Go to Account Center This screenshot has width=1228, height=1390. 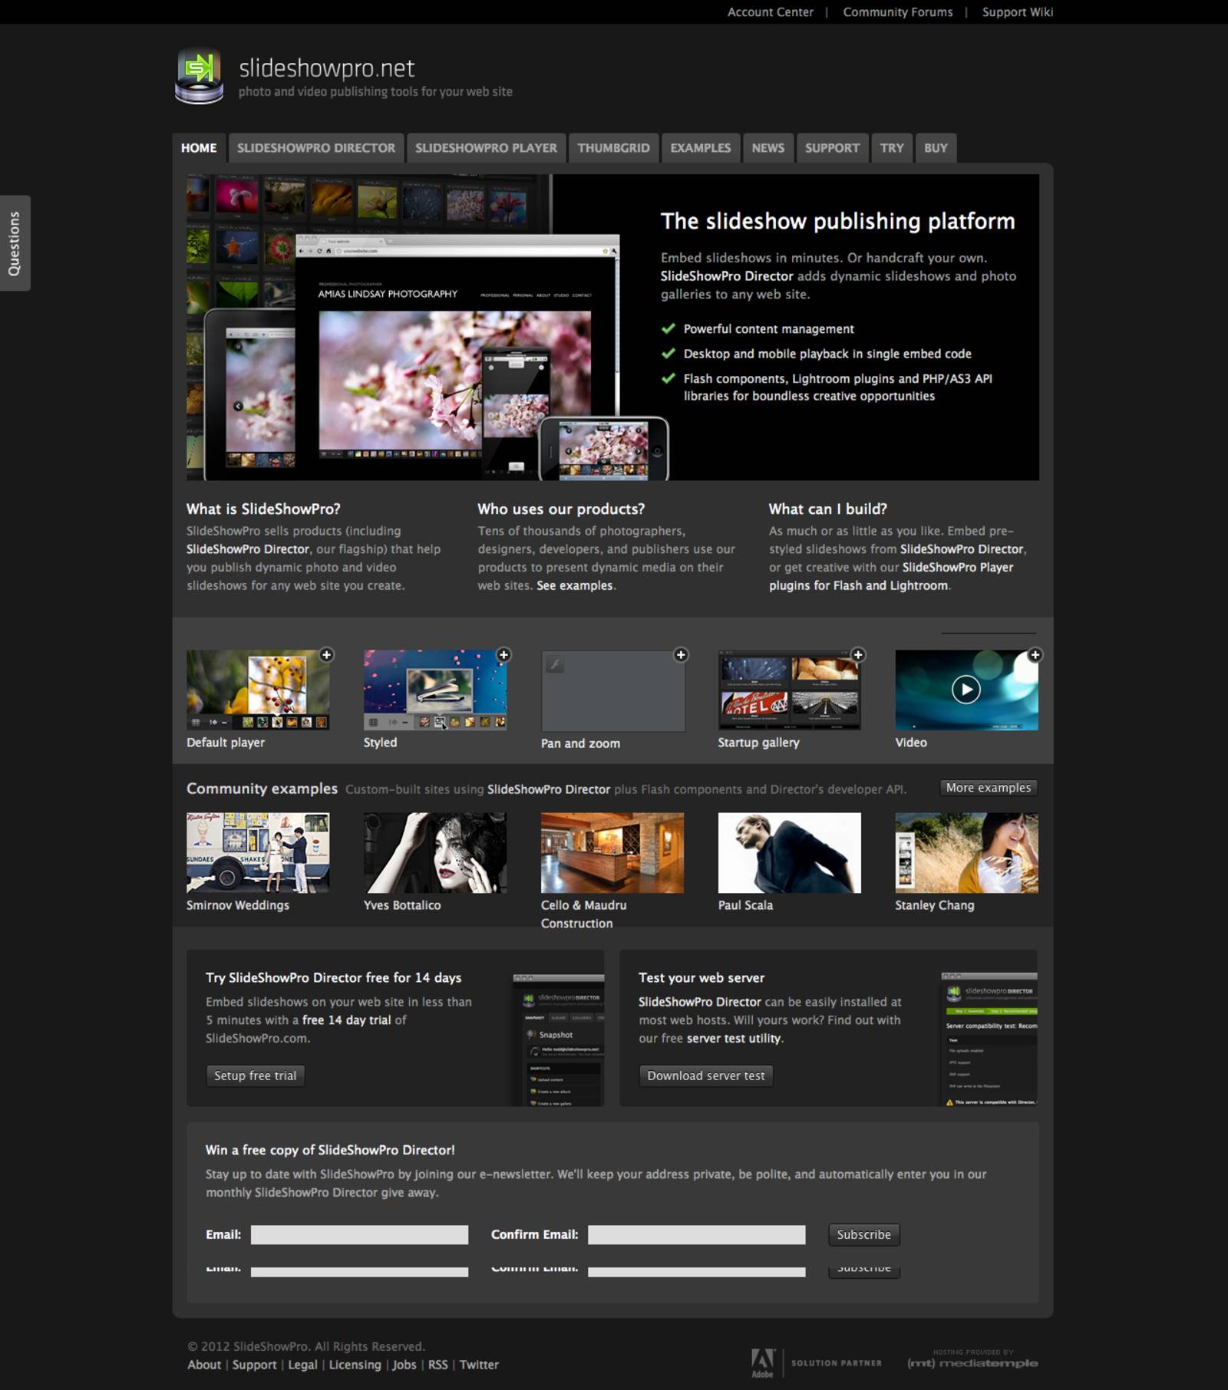[x=770, y=12]
